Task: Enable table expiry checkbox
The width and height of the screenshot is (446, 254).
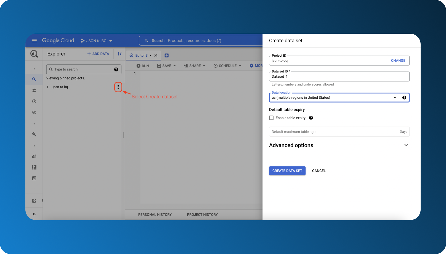Action: [x=271, y=118]
